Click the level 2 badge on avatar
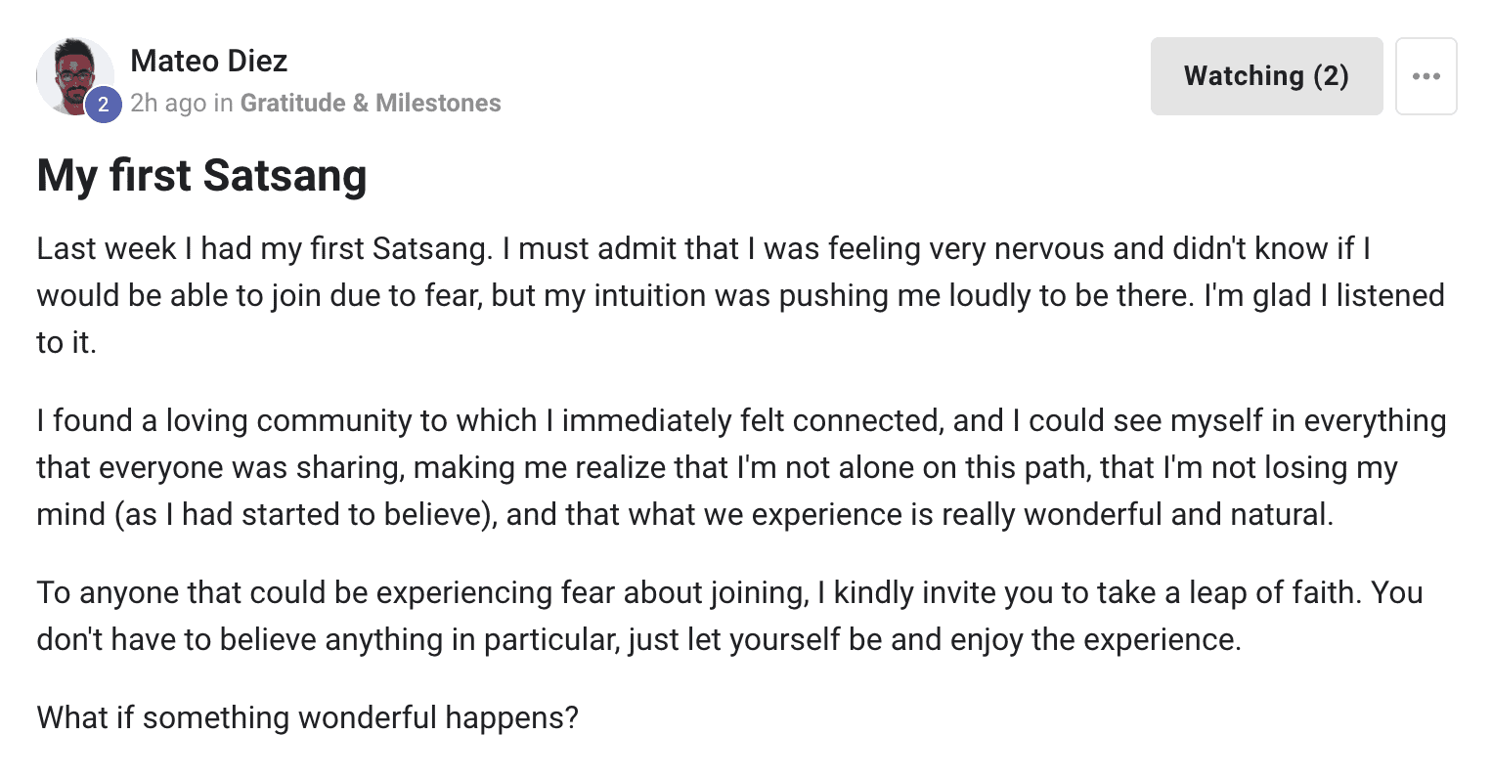Image resolution: width=1492 pixels, height=778 pixels. 103,105
